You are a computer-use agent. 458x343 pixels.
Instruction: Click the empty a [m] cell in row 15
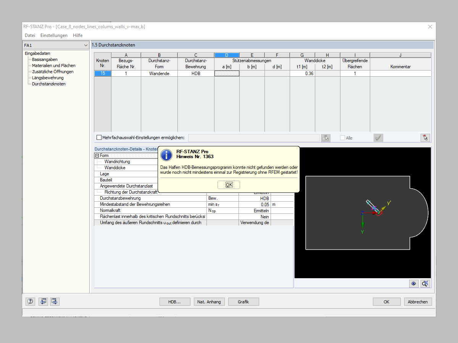227,74
